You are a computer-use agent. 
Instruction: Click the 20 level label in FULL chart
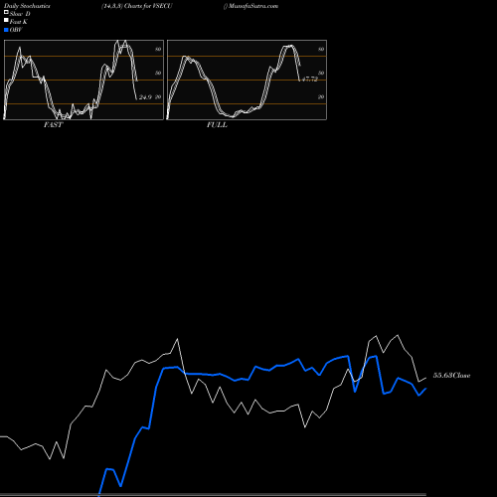321,96
